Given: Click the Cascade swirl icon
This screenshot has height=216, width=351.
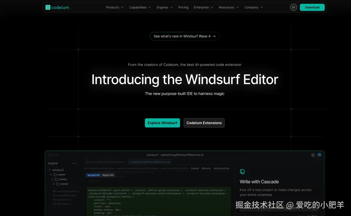Looking at the screenshot, I should [x=242, y=172].
